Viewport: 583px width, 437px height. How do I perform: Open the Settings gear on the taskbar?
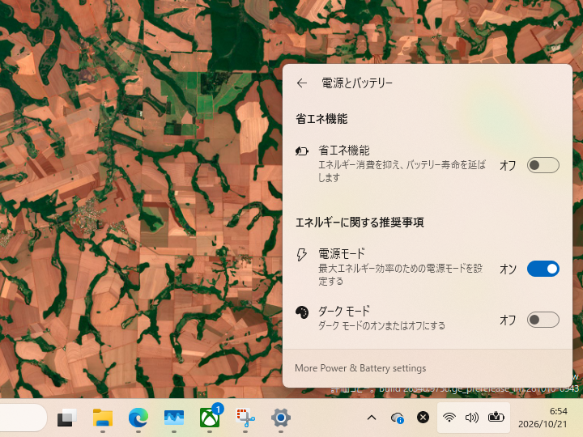(281, 418)
